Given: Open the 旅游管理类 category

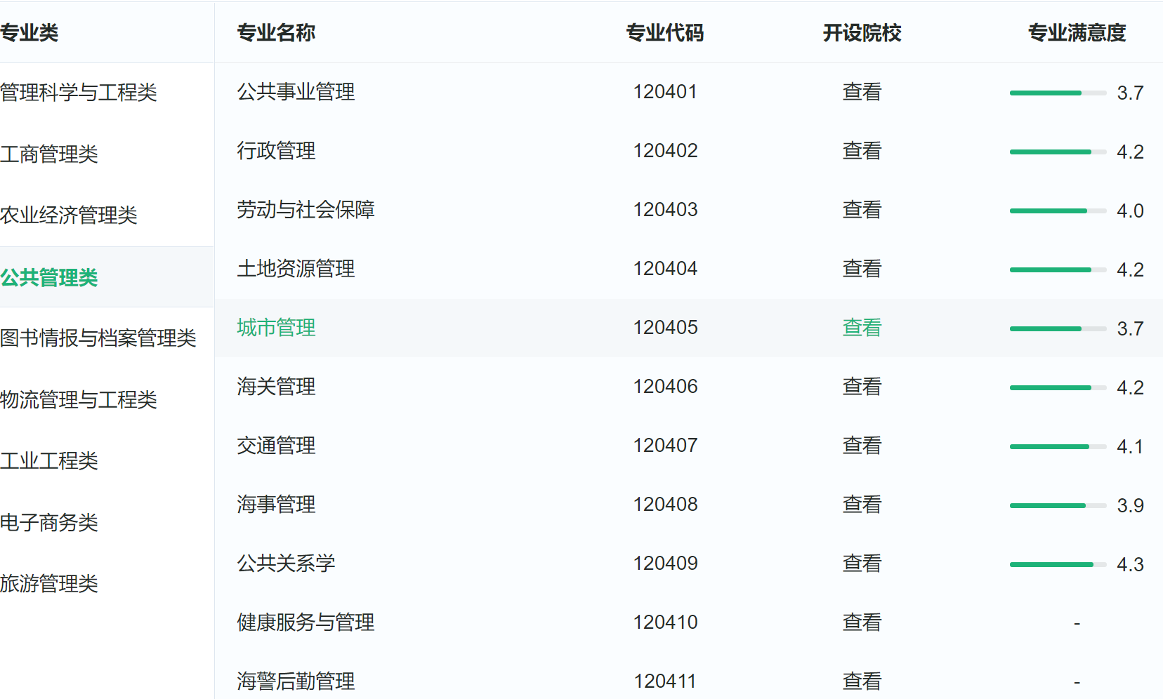Looking at the screenshot, I should click(x=49, y=584).
